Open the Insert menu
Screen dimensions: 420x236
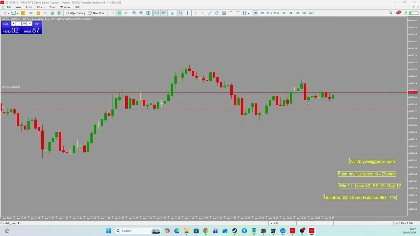click(29, 7)
